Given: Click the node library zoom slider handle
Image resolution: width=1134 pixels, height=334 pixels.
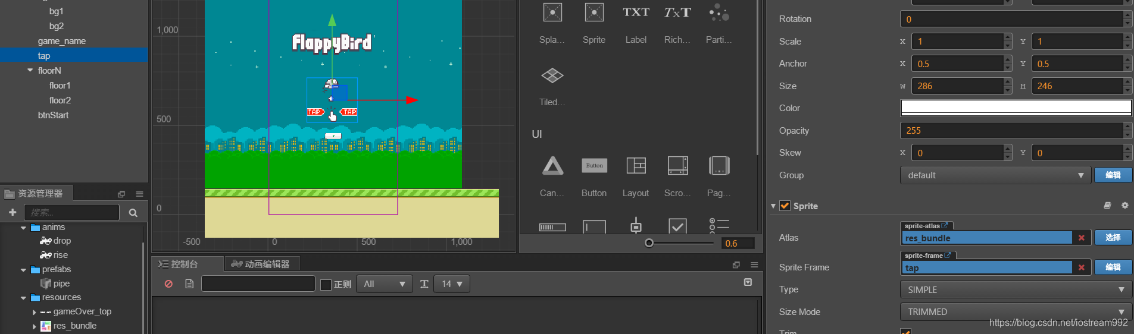Looking at the screenshot, I should click(x=649, y=242).
